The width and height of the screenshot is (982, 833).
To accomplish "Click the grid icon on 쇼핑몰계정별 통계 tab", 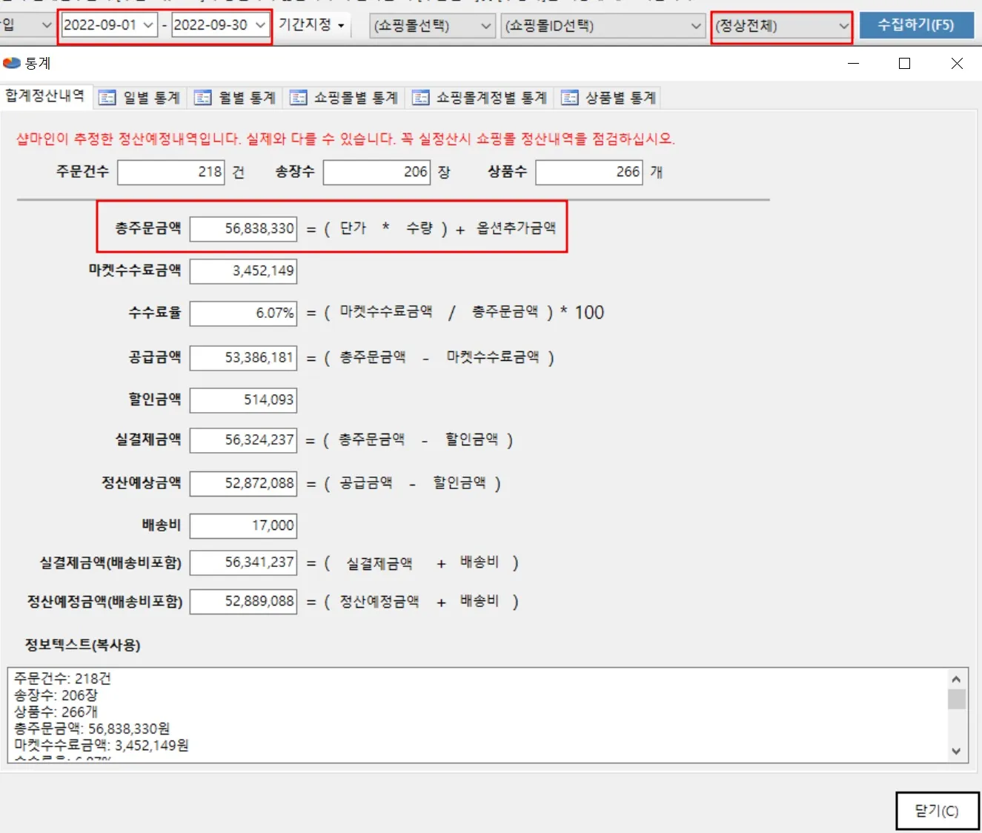I will [422, 97].
